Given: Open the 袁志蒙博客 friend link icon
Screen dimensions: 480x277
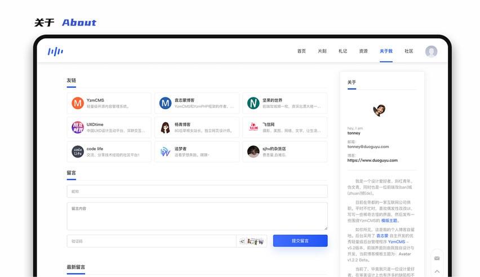Looking at the screenshot, I should 165,103.
